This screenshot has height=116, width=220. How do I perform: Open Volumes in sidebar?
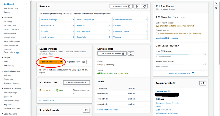click(x=8, y=75)
